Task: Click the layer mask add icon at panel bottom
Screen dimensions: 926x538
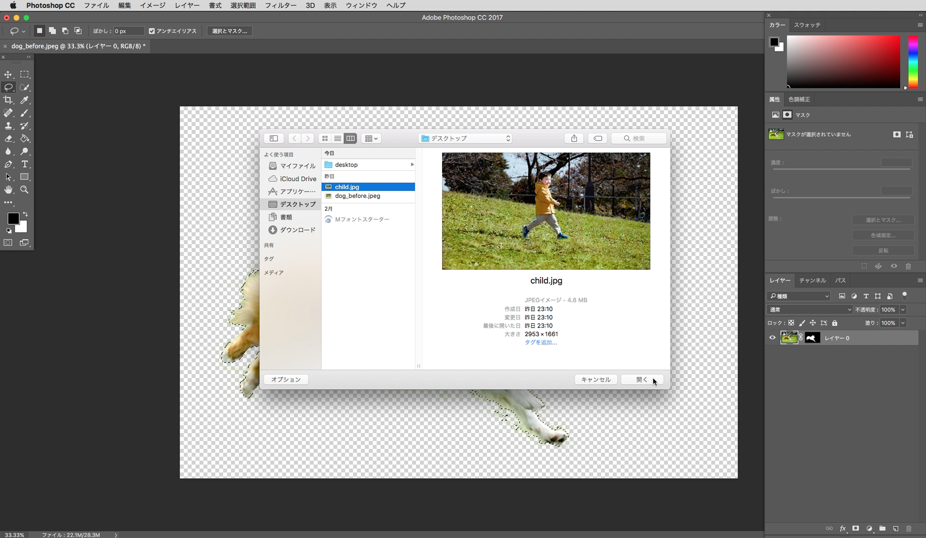Action: (x=855, y=529)
